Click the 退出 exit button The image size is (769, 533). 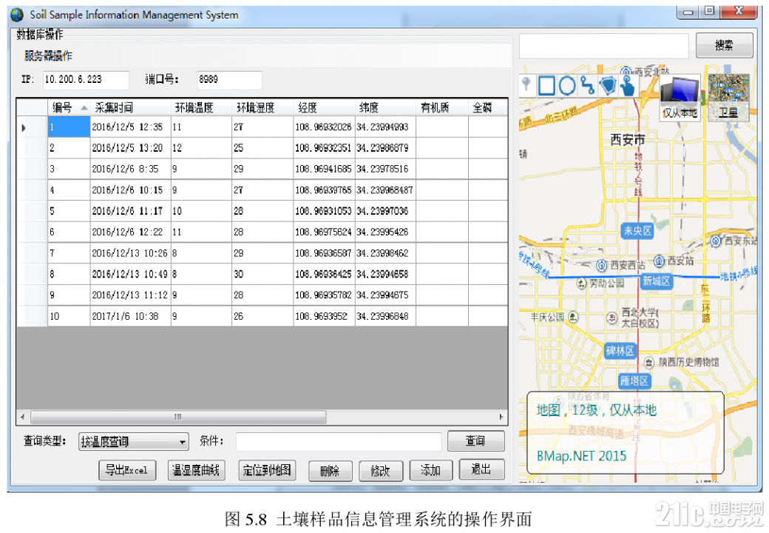pyautogui.click(x=481, y=469)
